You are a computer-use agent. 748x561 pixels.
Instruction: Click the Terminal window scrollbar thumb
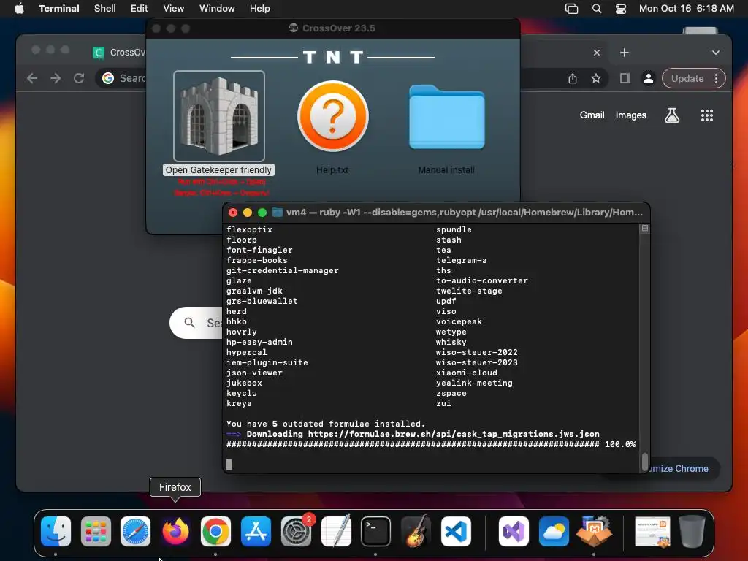pos(645,462)
